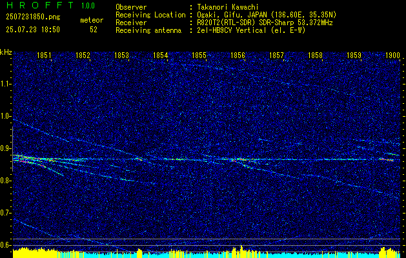Click the 1857 time axis marker
The image size is (406, 258).
(276, 55)
